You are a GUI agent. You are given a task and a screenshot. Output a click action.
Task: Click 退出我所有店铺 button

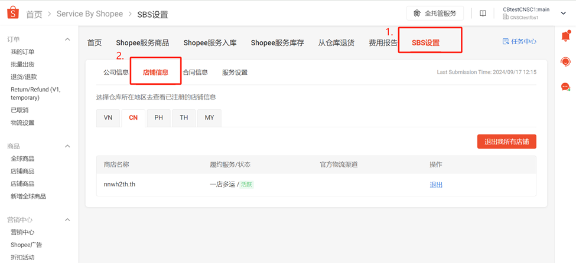[506, 142]
